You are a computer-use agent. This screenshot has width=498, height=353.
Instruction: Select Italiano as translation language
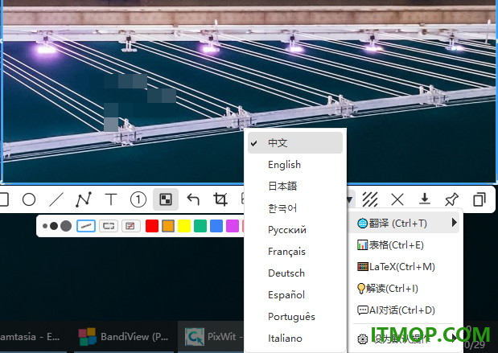[x=295, y=339]
